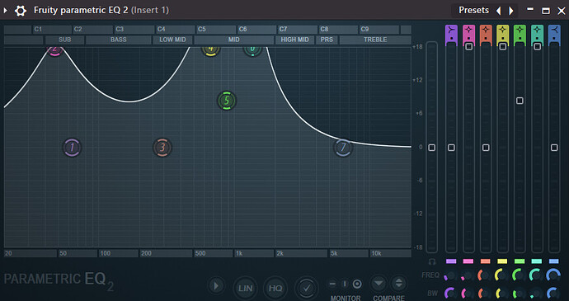Viewport: 569px width, 301px height.
Task: Select band 1 purple EQ node
Action: (x=72, y=148)
